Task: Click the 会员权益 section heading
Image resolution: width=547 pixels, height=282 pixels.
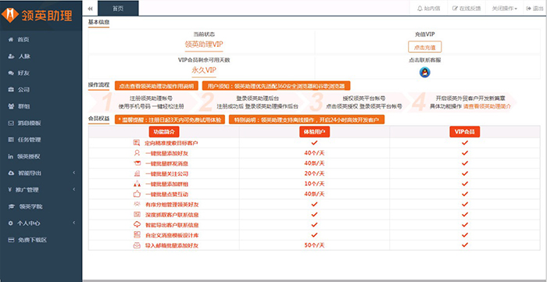Action: pyautogui.click(x=98, y=119)
